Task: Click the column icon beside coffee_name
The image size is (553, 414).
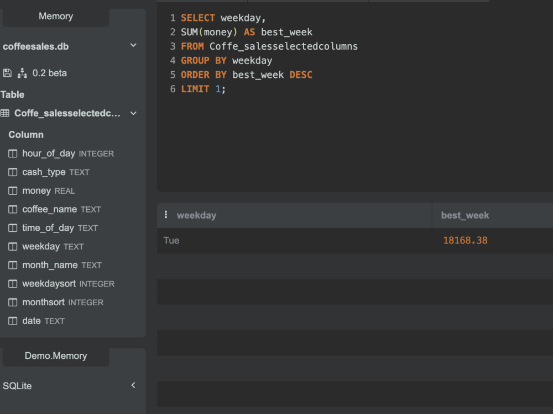Action: pyautogui.click(x=13, y=209)
